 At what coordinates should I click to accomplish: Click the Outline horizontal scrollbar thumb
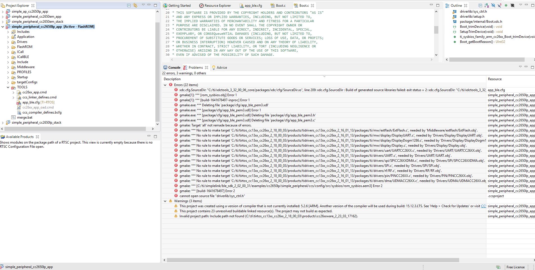(487, 60)
